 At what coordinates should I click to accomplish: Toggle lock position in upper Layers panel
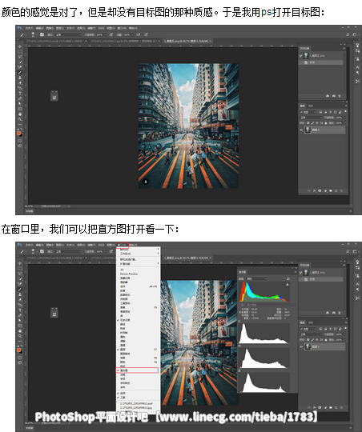(x=317, y=123)
